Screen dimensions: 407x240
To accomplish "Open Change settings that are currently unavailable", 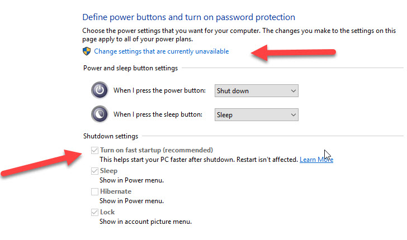I will (x=161, y=51).
